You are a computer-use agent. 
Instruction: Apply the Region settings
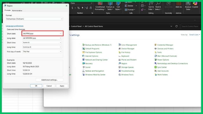[62, 86]
